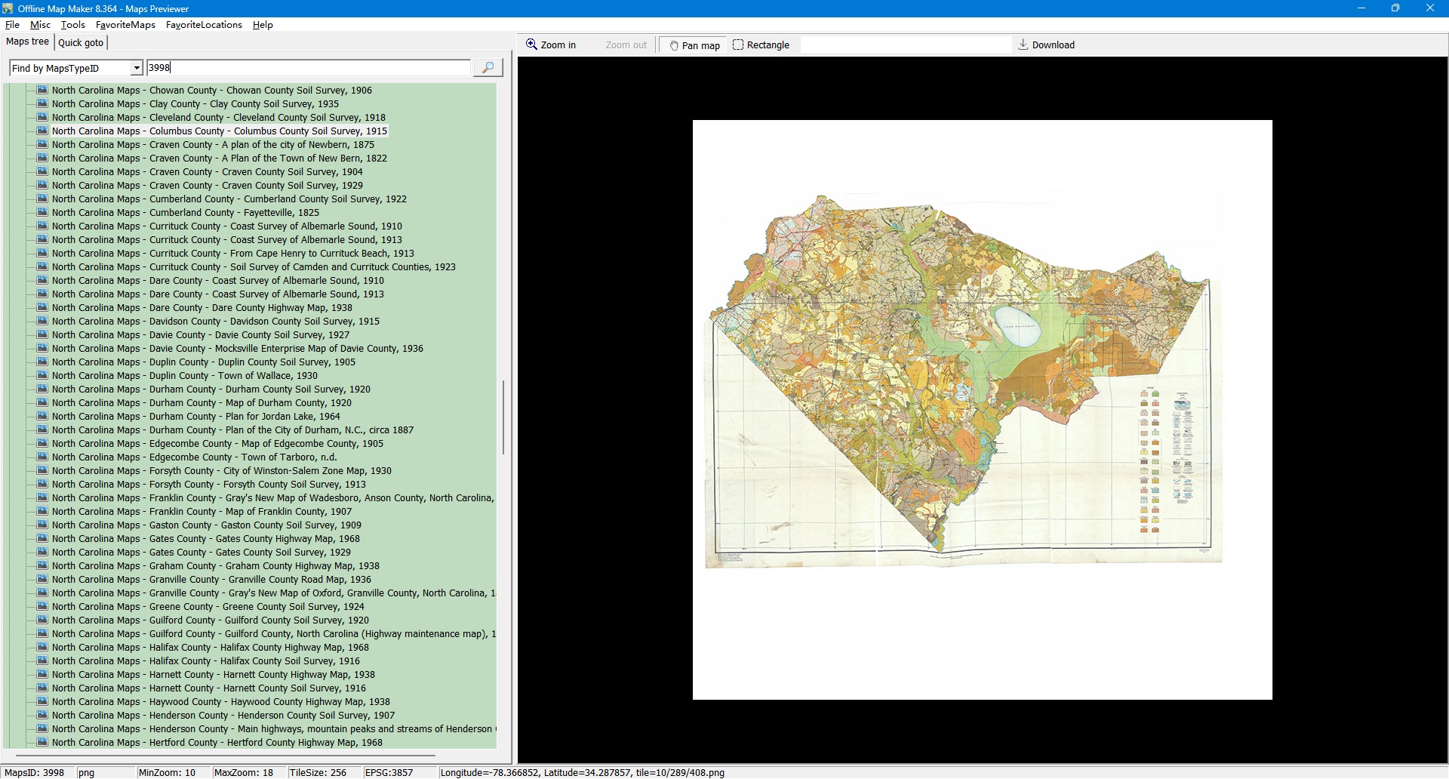The height and width of the screenshot is (779, 1449).
Task: Click the Zoom out tool
Action: (x=626, y=45)
